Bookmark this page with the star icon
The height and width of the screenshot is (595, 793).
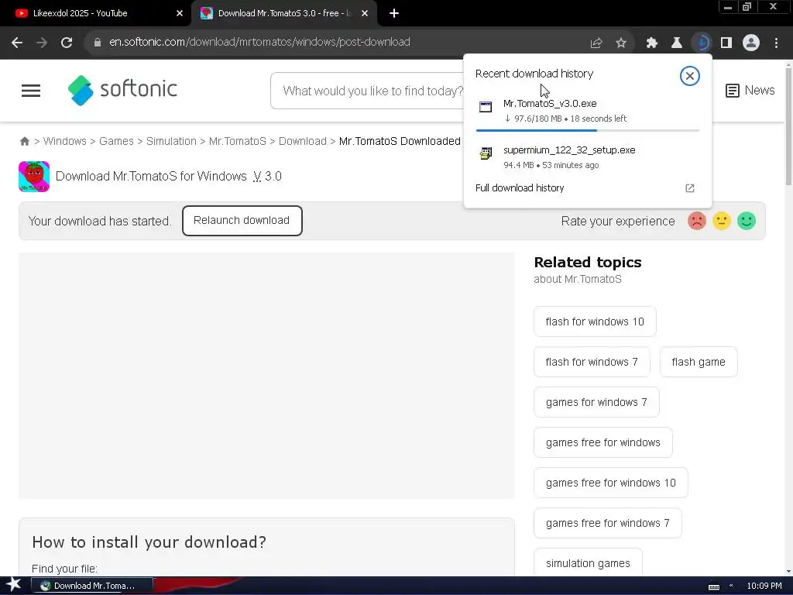(x=621, y=43)
